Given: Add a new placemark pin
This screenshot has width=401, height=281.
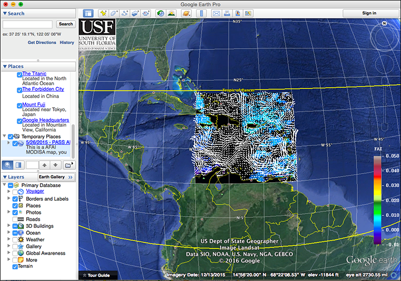Looking at the screenshot, I should point(103,14).
